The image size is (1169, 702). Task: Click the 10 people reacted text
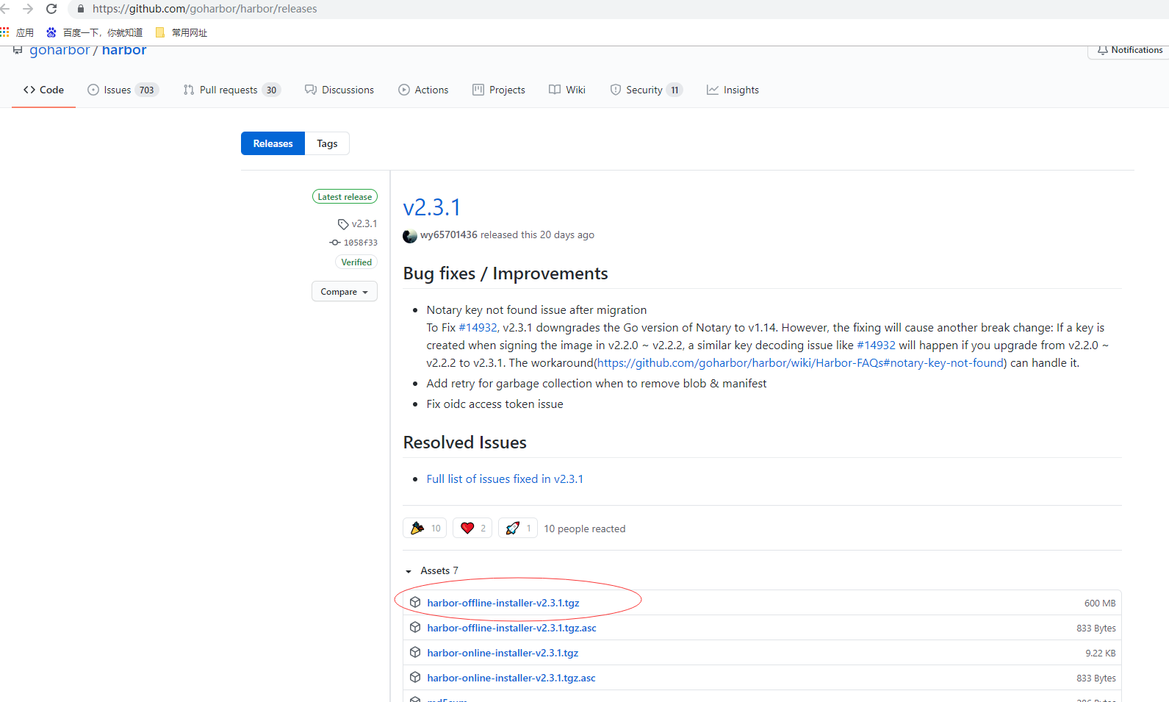[585, 529]
